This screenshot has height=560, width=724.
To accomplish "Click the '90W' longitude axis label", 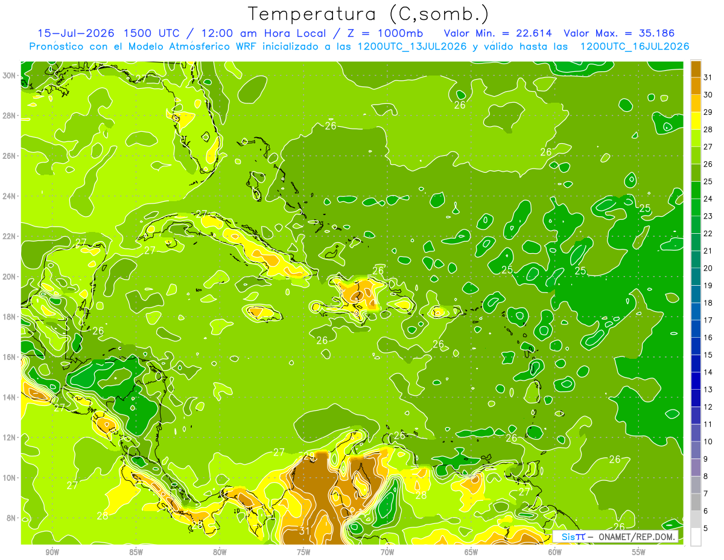I will (x=52, y=552).
